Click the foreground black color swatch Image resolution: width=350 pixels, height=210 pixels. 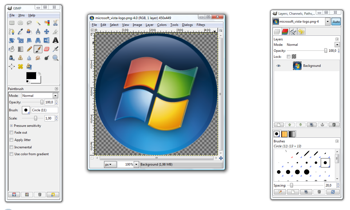tap(31, 76)
